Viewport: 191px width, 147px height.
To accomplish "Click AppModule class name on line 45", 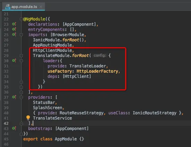I will point(66,139).
